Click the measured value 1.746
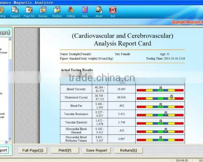Viewport: 203px width, 162px height. (121, 122)
